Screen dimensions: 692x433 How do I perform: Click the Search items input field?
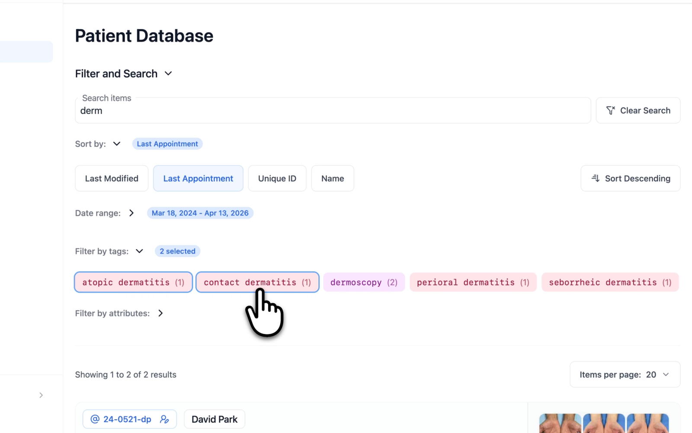coord(333,111)
